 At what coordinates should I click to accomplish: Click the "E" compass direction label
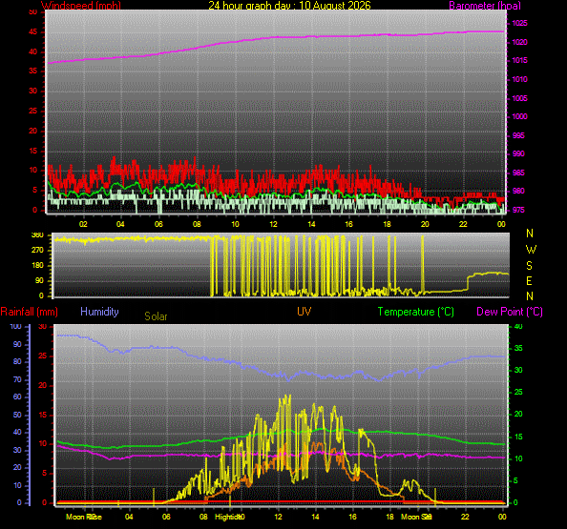click(x=530, y=281)
